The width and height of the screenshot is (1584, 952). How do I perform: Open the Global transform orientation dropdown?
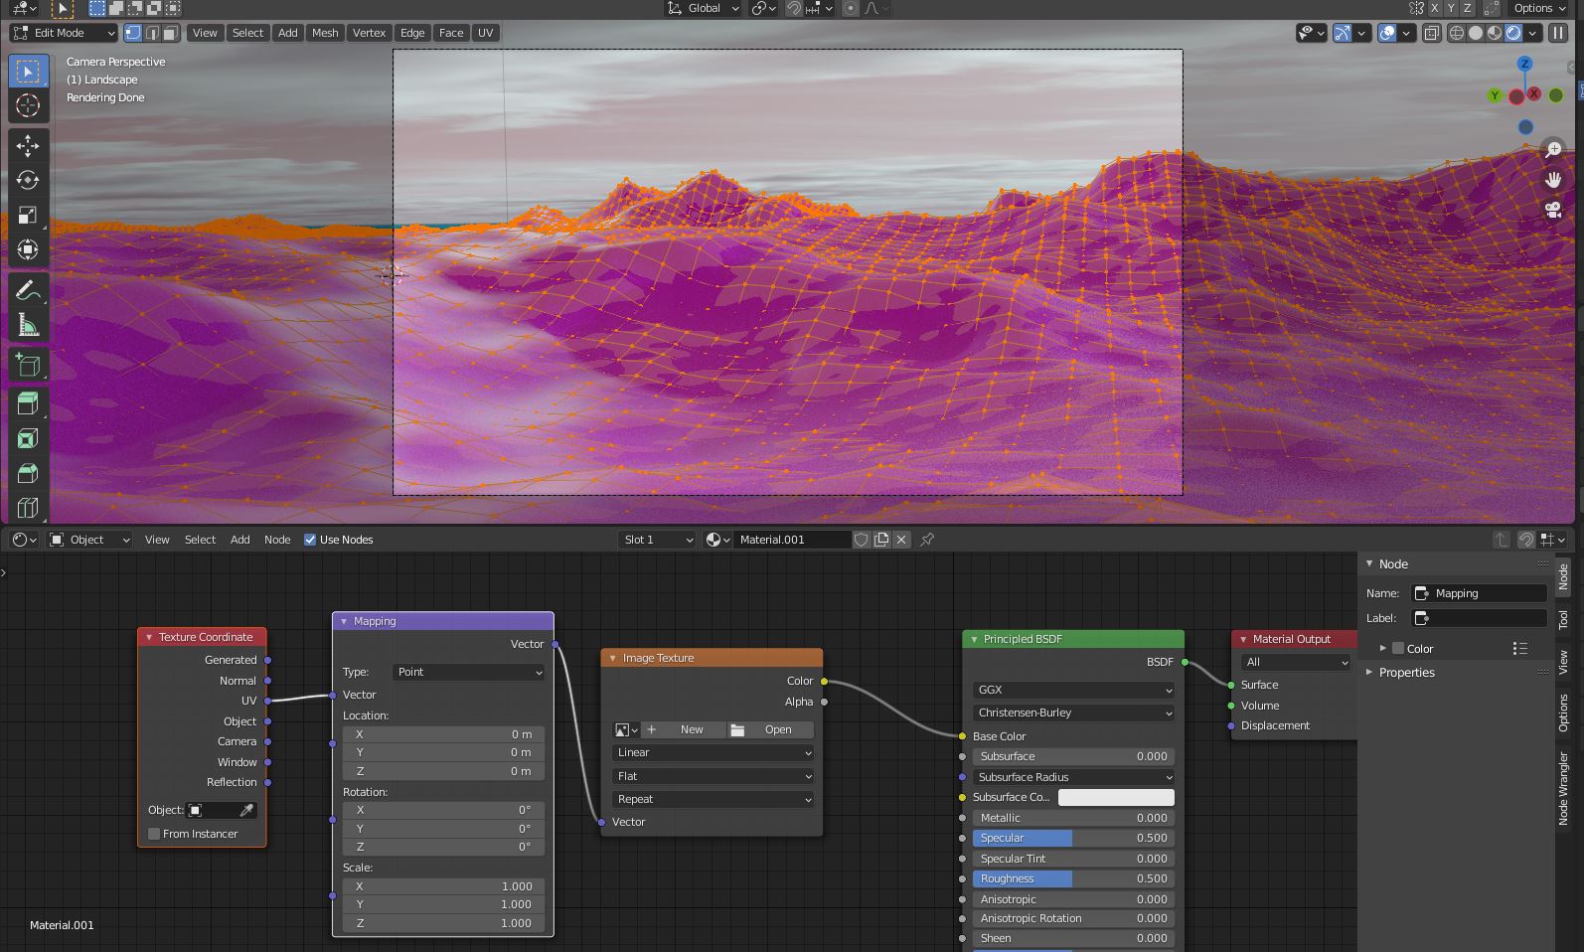[703, 8]
